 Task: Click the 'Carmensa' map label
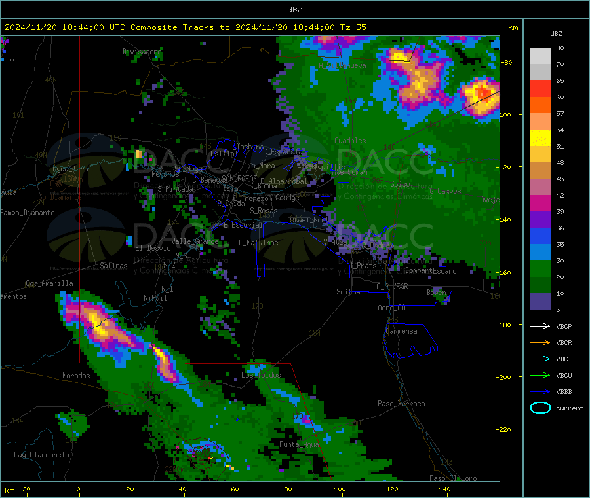point(401,332)
